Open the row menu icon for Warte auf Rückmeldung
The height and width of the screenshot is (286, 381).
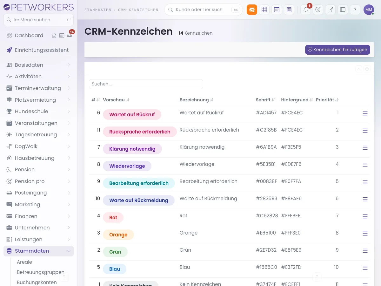[365, 199]
